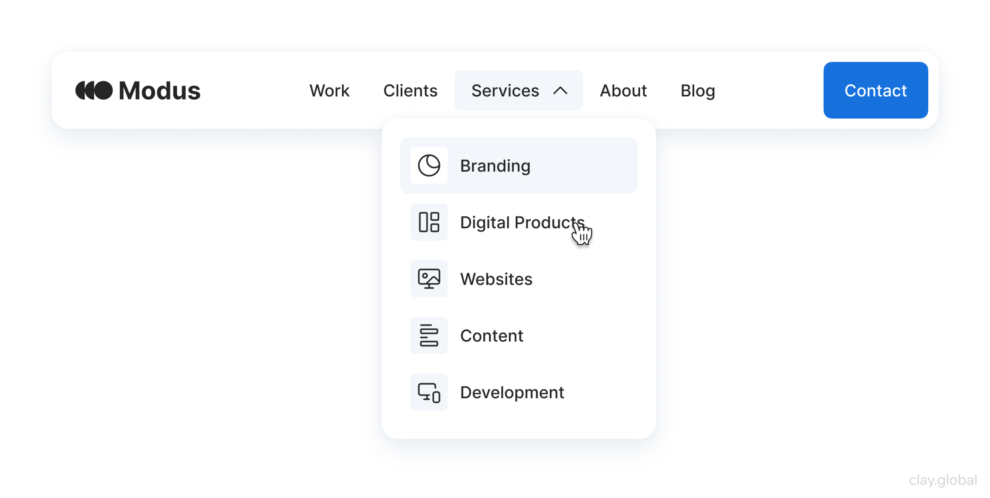990x498 pixels.
Task: Go to the Clients page
Action: [x=410, y=91]
